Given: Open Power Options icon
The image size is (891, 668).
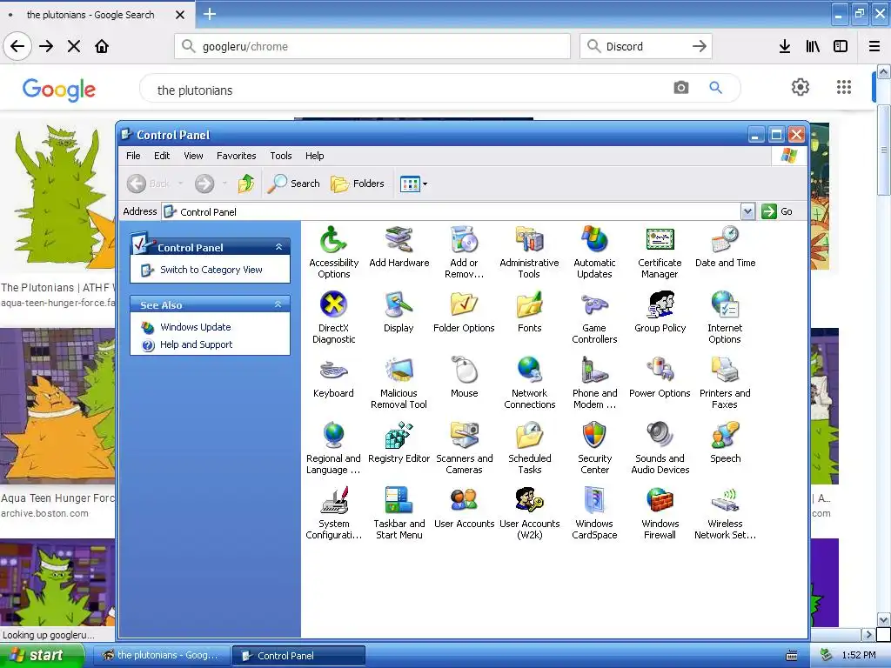Looking at the screenshot, I should [x=660, y=377].
